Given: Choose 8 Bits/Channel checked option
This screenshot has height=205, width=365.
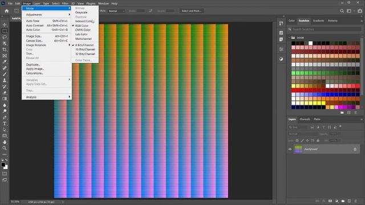Looking at the screenshot, I should tap(85, 45).
